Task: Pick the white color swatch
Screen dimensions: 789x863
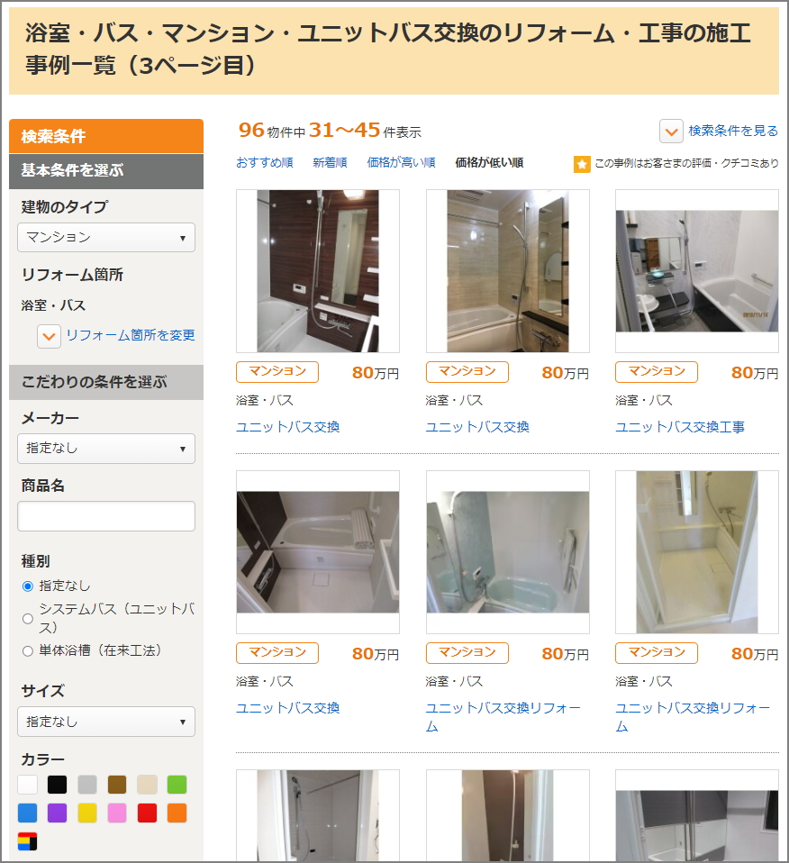Action: coord(28,785)
